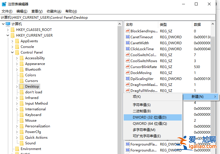Click the don't load folder icon

point(22,92)
